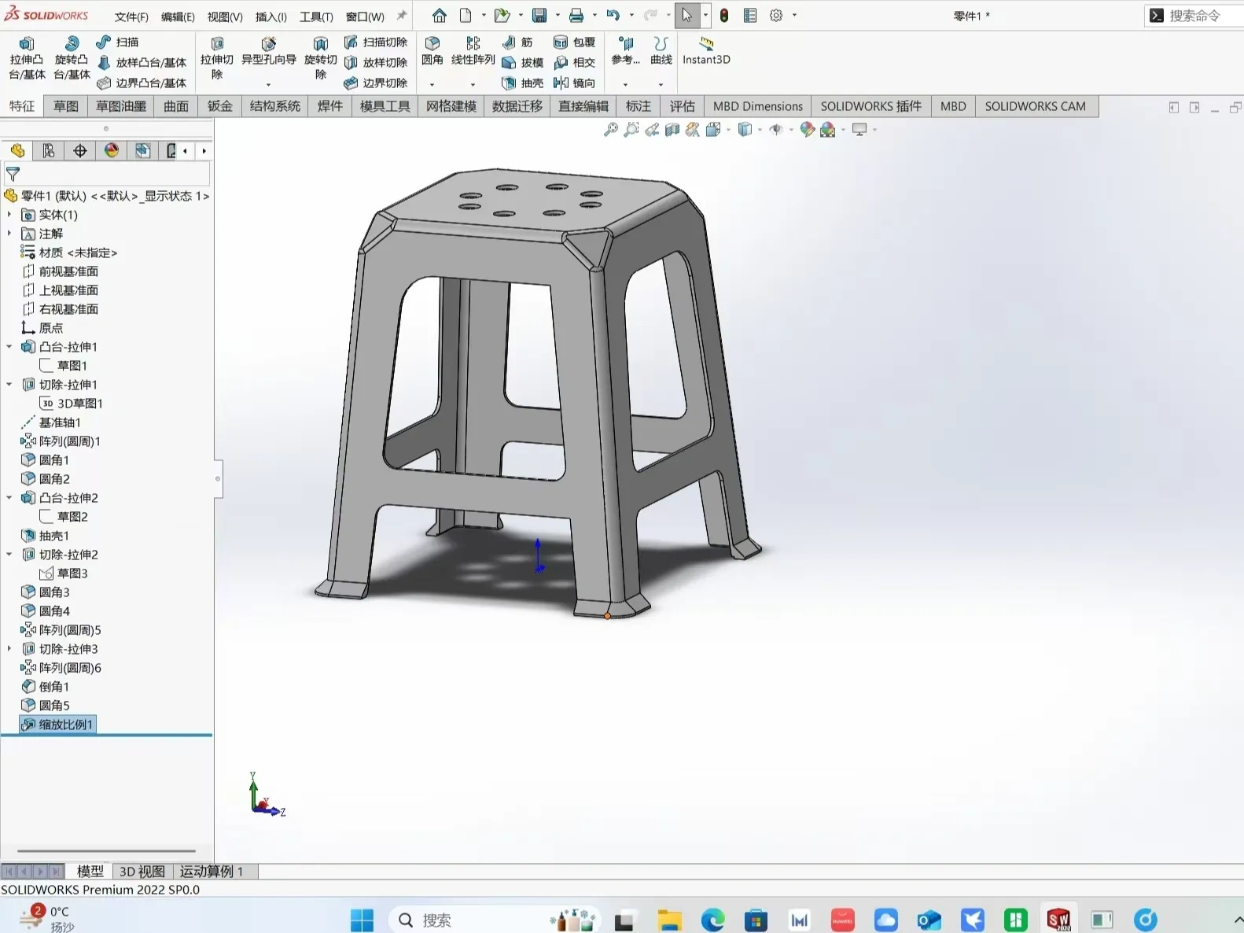Click the Save disk icon

click(539, 15)
